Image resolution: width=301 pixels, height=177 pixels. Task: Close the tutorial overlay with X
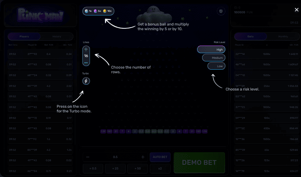coord(292,10)
